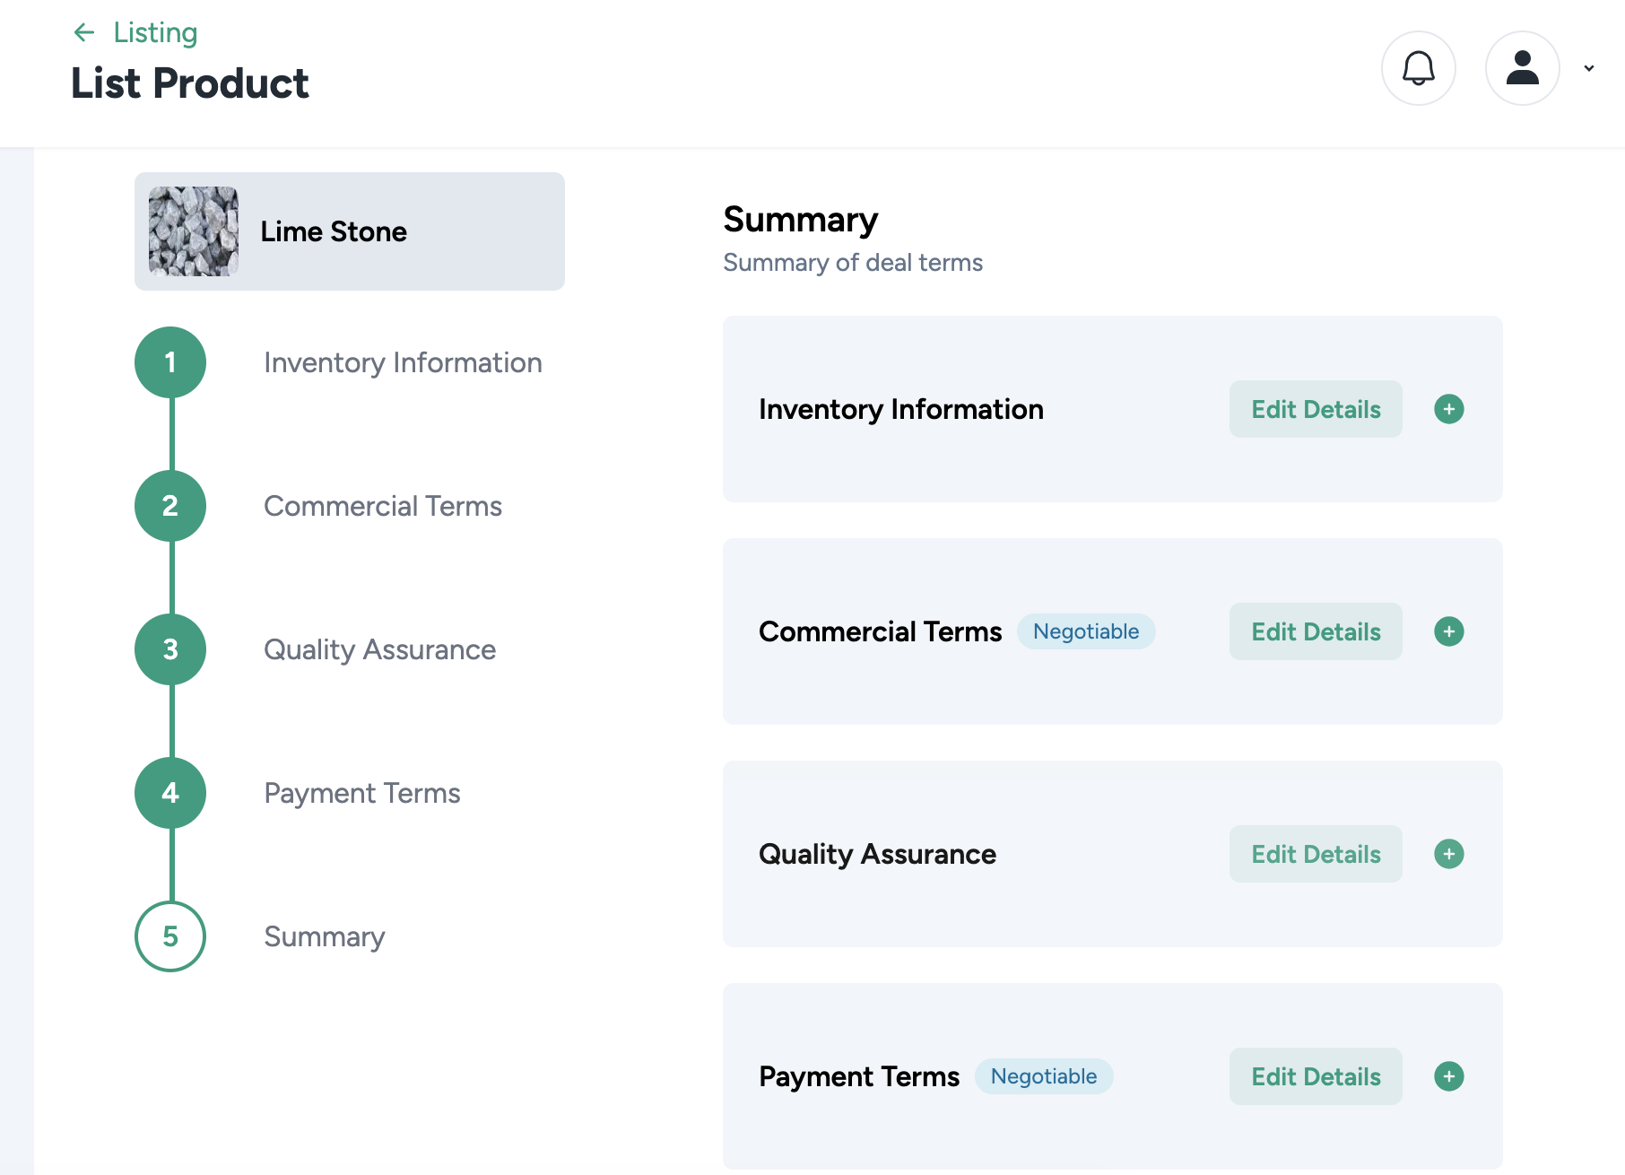
Task: Click the back arrow icon beside Listing
Action: (x=84, y=33)
